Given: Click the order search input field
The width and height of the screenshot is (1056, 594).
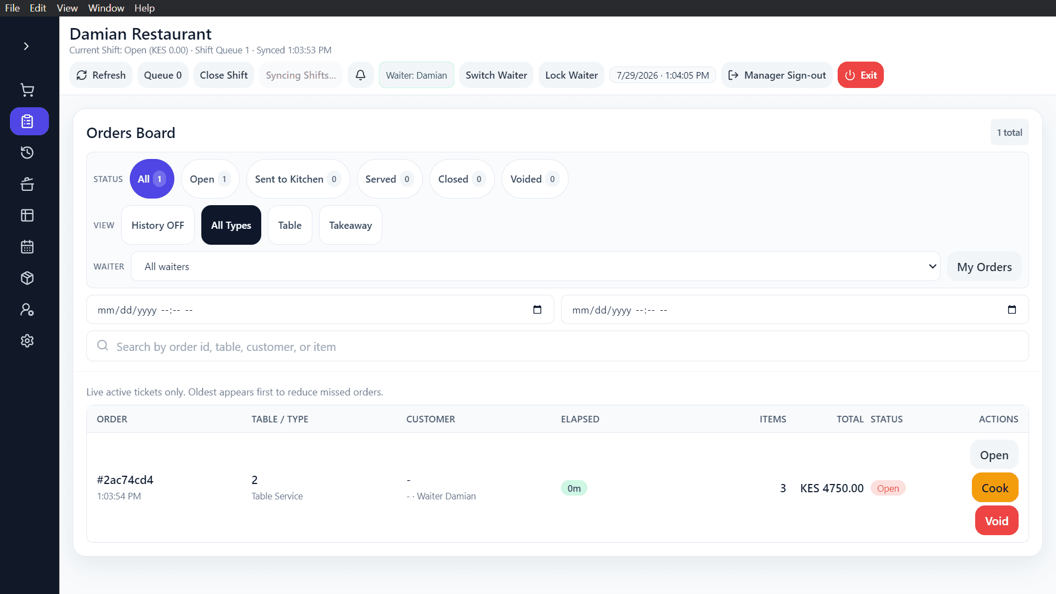Looking at the screenshot, I should pos(557,346).
